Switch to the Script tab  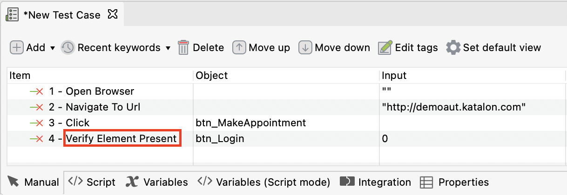pyautogui.click(x=92, y=182)
